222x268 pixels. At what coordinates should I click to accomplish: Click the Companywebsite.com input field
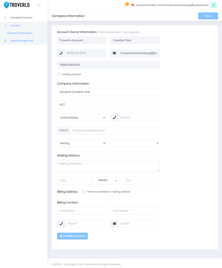coord(115,131)
